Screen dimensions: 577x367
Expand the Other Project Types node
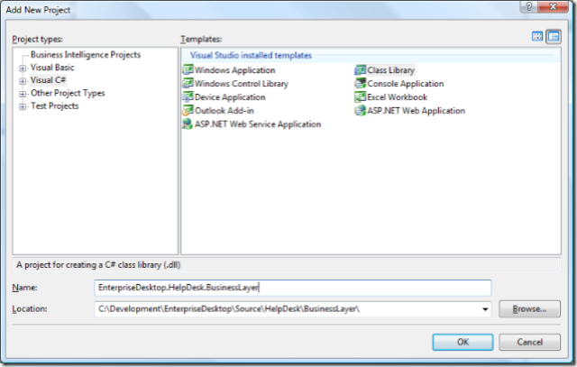23,94
